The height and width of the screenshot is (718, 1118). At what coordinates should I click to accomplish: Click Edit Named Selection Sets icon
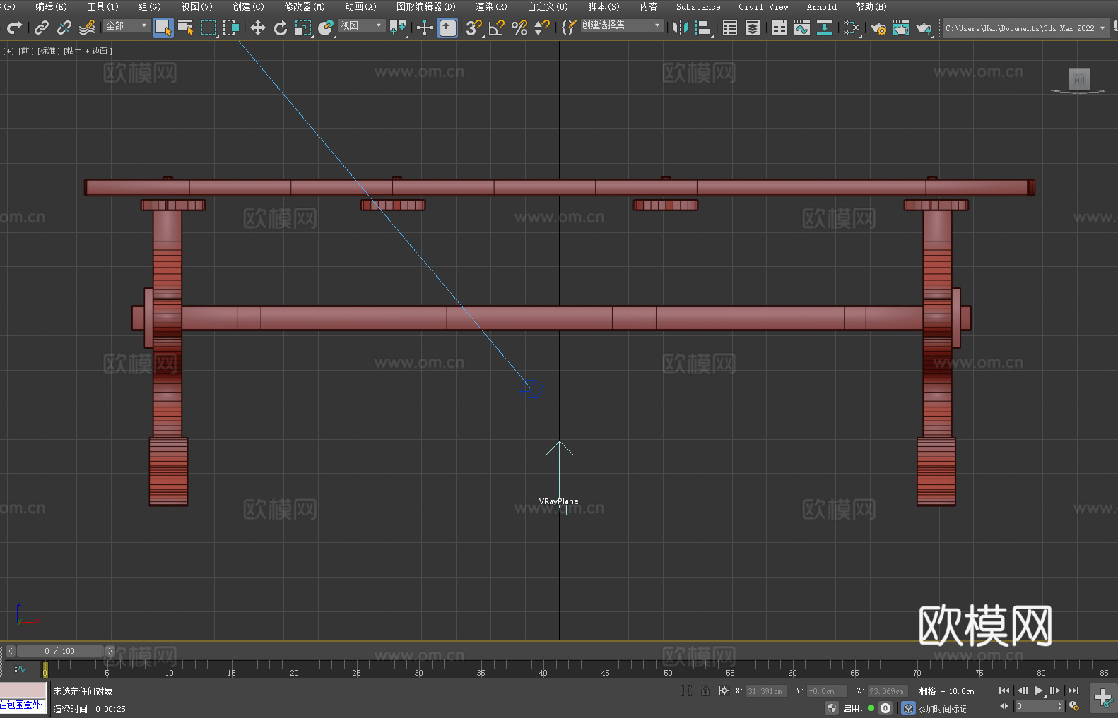coord(569,28)
